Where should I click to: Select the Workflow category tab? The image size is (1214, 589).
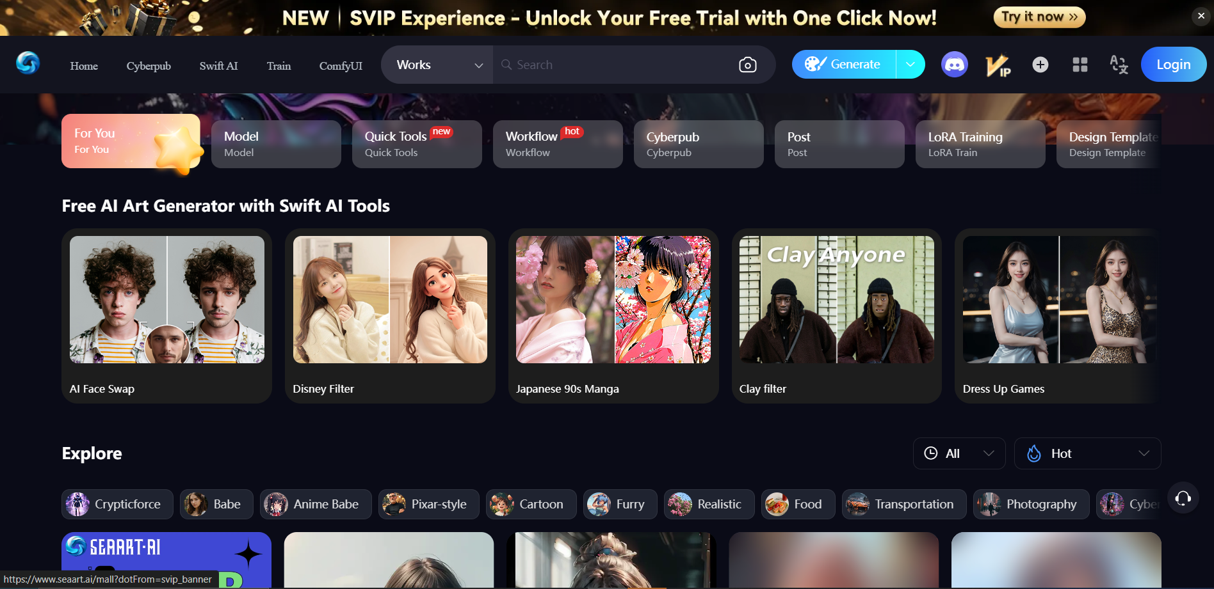[558, 144]
